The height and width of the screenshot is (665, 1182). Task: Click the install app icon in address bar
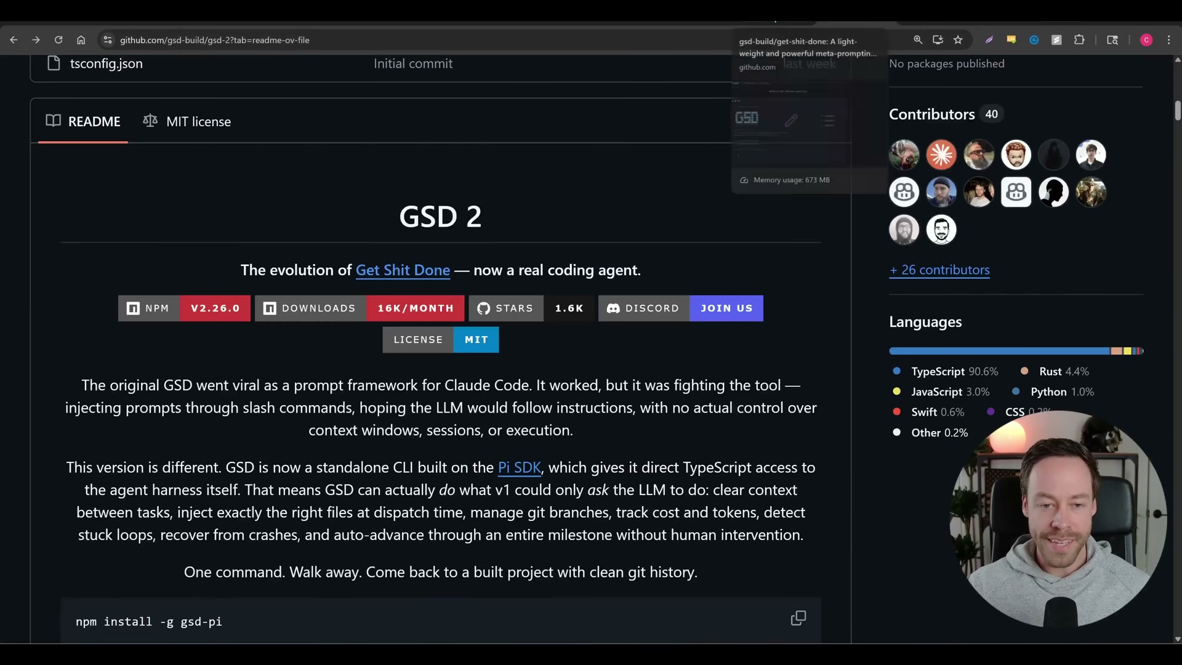(938, 40)
